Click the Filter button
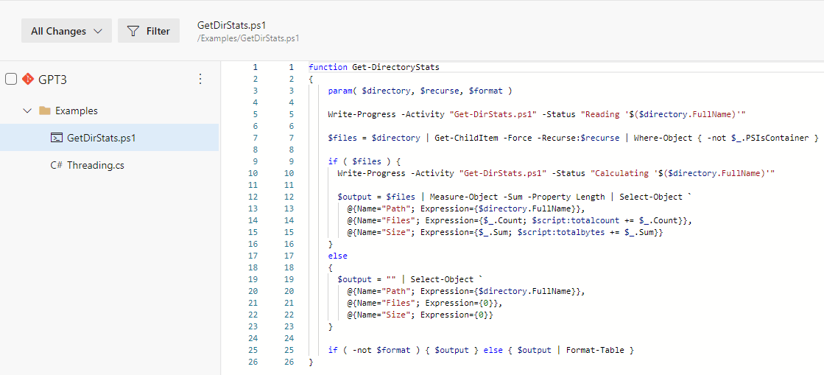 pyautogui.click(x=149, y=31)
